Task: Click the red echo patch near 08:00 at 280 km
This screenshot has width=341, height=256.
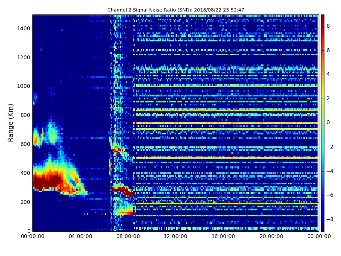Action: point(124,190)
